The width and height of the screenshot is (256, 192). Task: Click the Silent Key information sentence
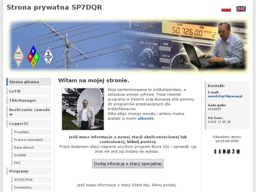(127, 185)
